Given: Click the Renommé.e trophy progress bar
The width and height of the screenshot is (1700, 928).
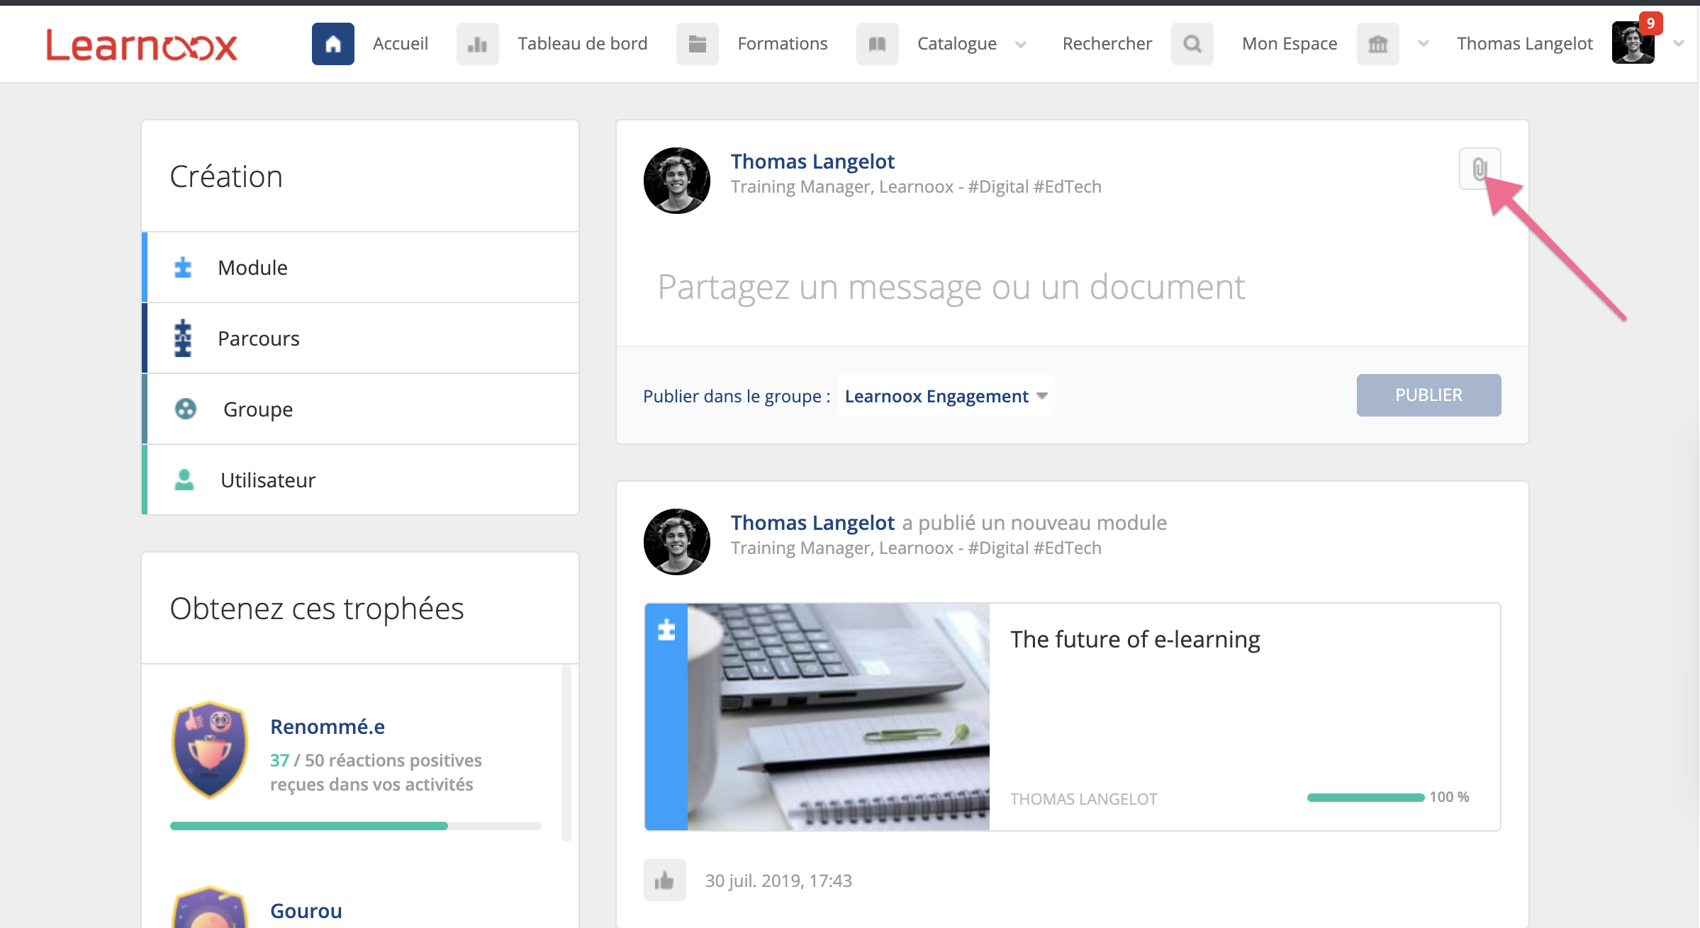Looking at the screenshot, I should coord(354,826).
